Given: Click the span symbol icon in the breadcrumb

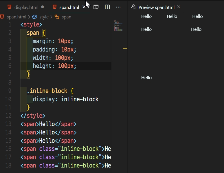Looking at the screenshot, I should [x=57, y=17].
